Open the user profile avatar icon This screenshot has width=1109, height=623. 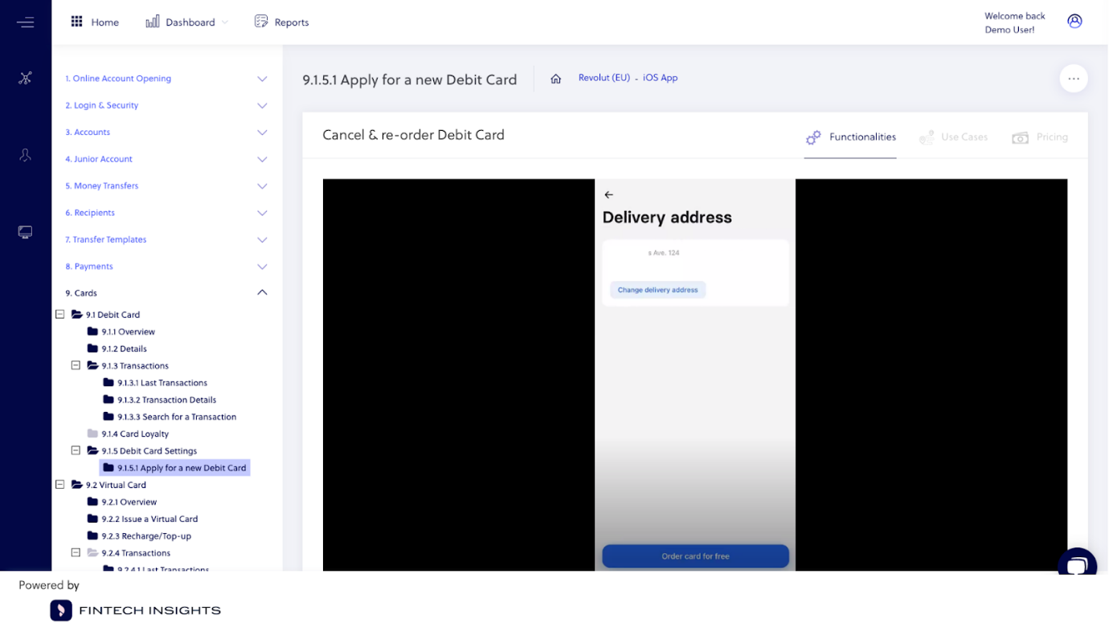(x=1074, y=22)
